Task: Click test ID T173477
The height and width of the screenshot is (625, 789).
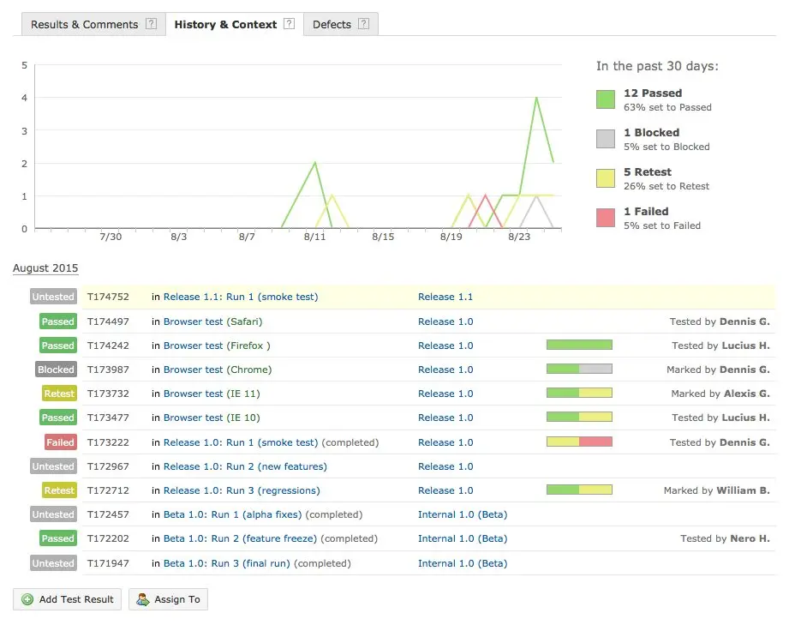Action: point(108,418)
